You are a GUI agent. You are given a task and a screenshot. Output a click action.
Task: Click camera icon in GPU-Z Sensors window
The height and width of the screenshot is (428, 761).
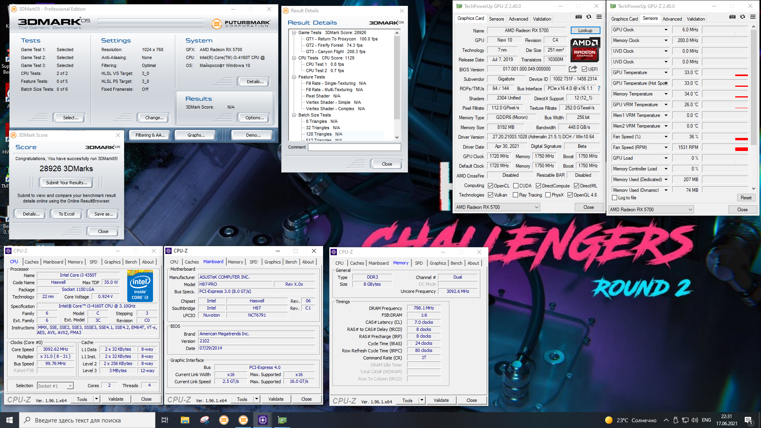click(732, 17)
